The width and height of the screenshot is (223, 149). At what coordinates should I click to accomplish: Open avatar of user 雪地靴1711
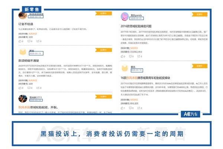pyautogui.click(x=23, y=98)
